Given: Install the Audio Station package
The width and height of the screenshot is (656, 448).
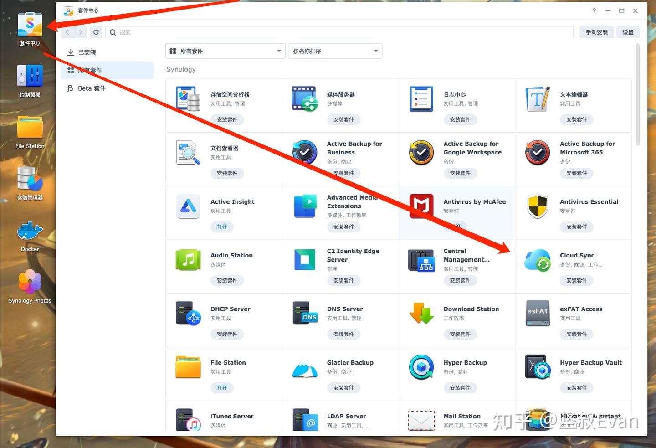Looking at the screenshot, I should pyautogui.click(x=227, y=281).
